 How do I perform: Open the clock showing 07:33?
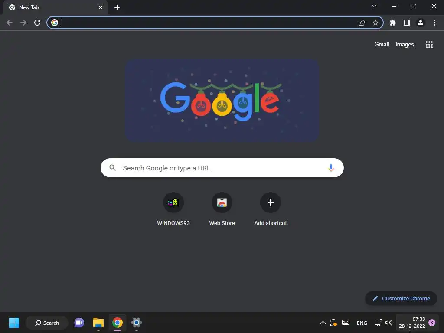pos(412,323)
